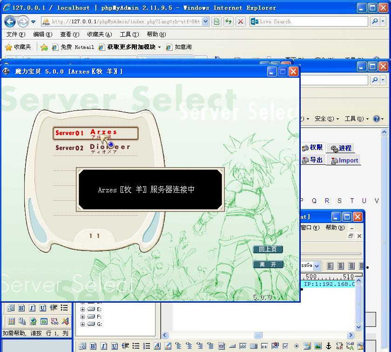The image size is (391, 352).
Task: Click the letter U index link
Action: click(x=364, y=201)
